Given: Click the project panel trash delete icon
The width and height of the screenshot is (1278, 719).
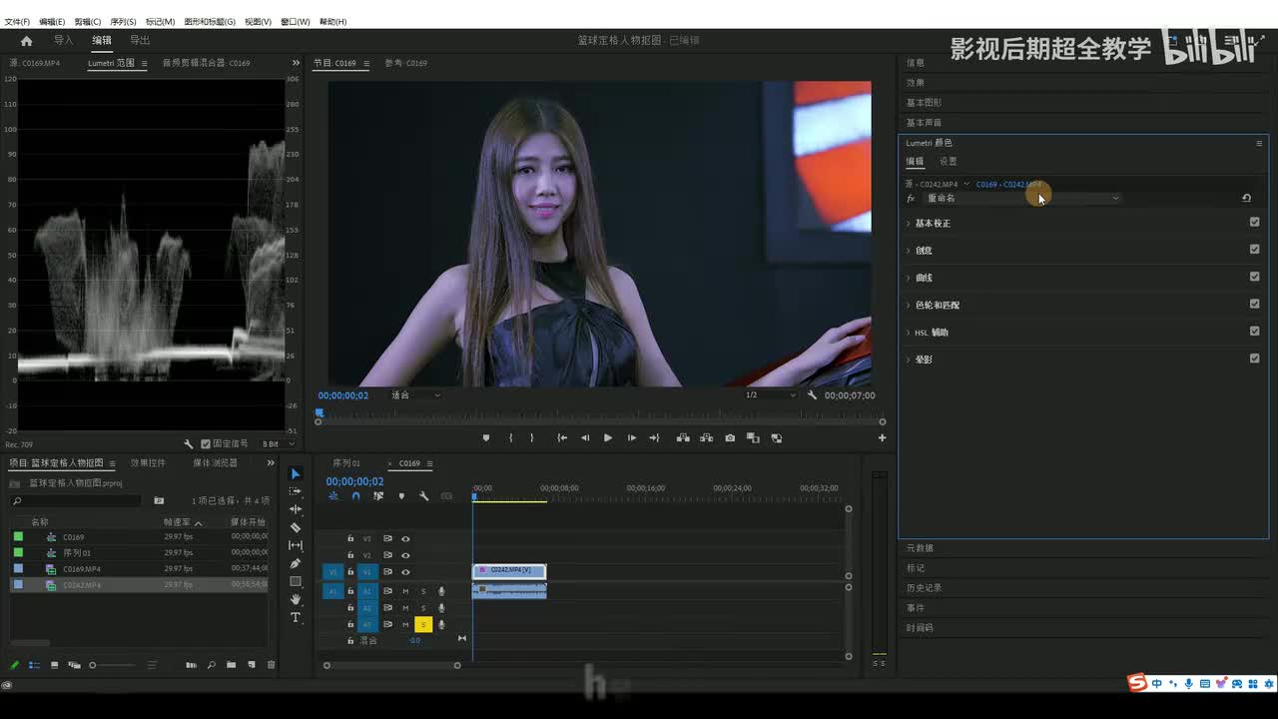Looking at the screenshot, I should pyautogui.click(x=271, y=665).
